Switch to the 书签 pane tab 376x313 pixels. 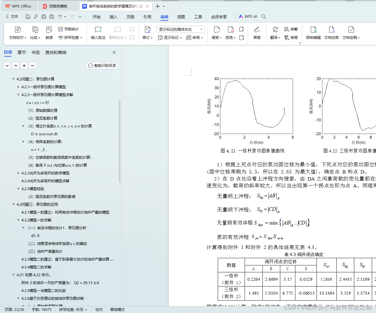coord(36,52)
